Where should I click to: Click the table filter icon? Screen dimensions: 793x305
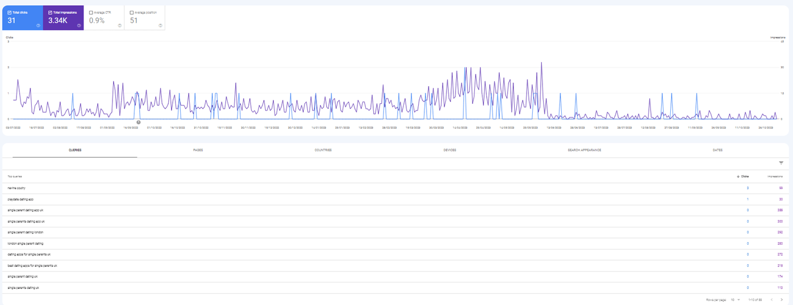pyautogui.click(x=781, y=163)
